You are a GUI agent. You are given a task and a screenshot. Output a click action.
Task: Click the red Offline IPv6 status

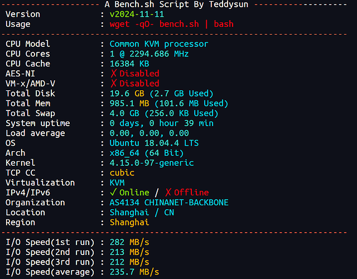coord(191,193)
